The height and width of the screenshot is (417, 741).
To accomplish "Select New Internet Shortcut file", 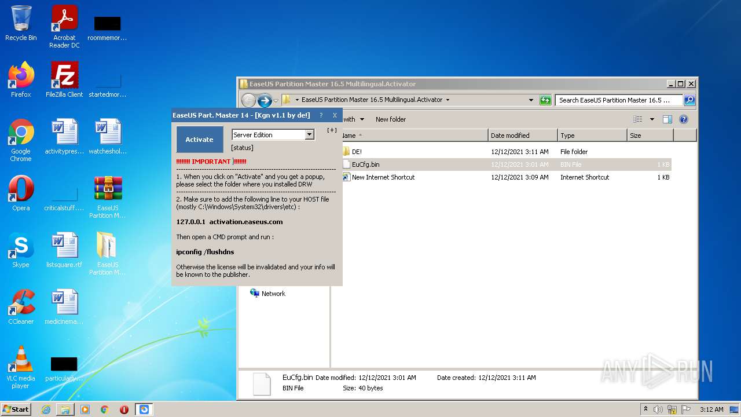I will click(506, 177).
